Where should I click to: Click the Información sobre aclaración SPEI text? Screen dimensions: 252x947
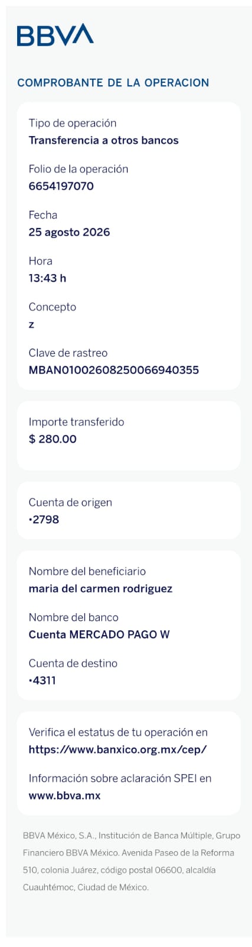point(120,778)
